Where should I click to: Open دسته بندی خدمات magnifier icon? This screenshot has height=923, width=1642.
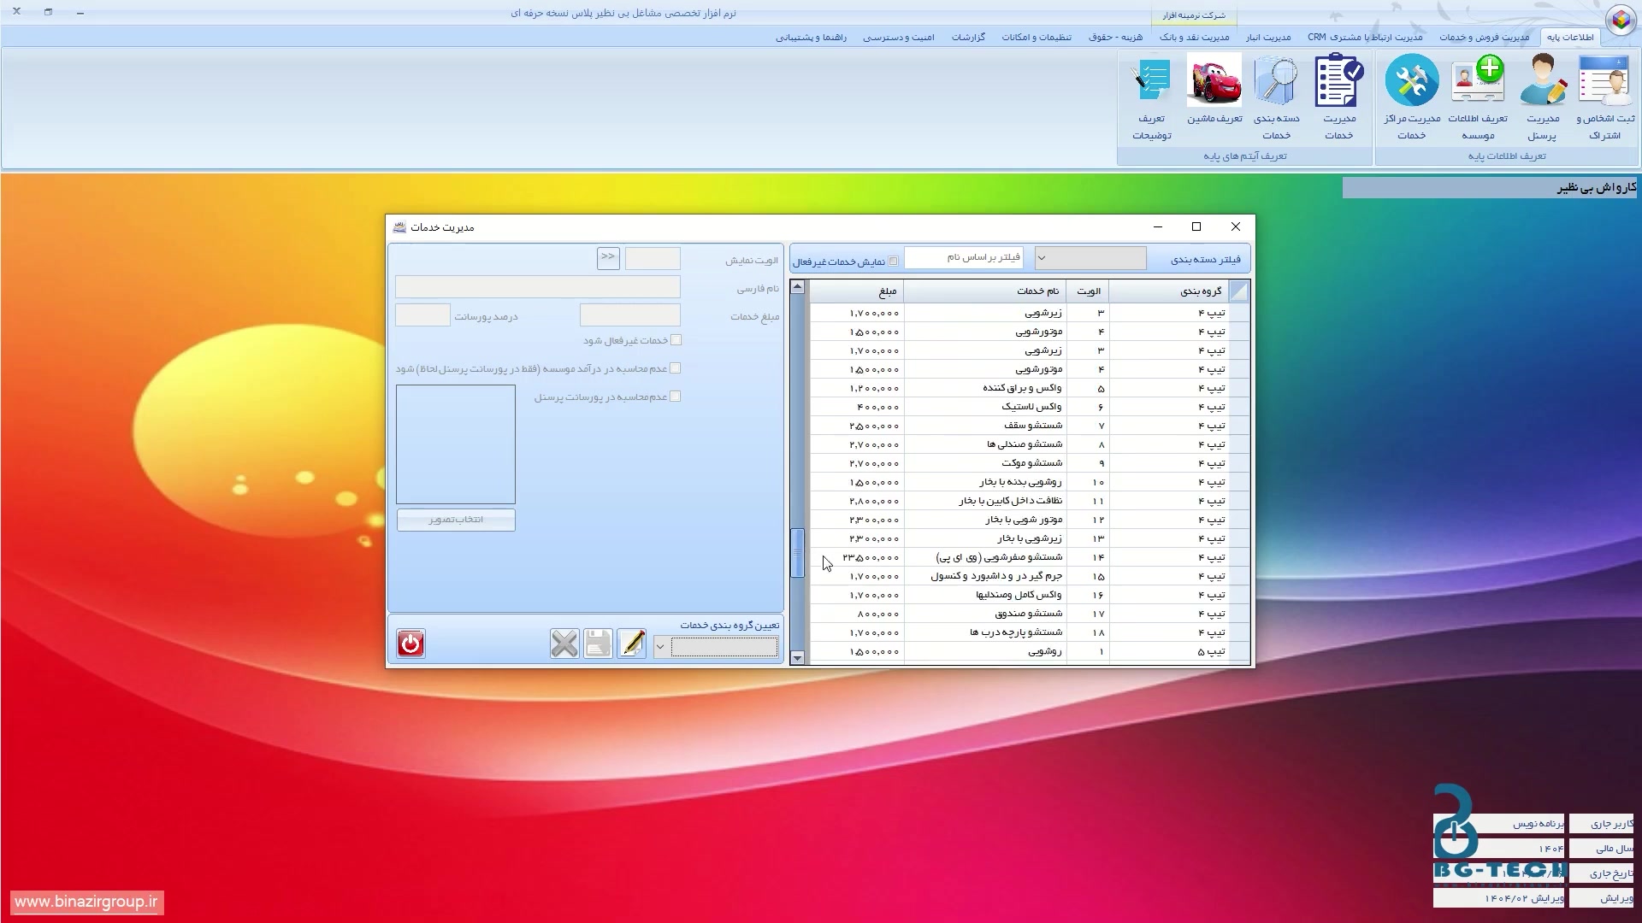pos(1276,82)
